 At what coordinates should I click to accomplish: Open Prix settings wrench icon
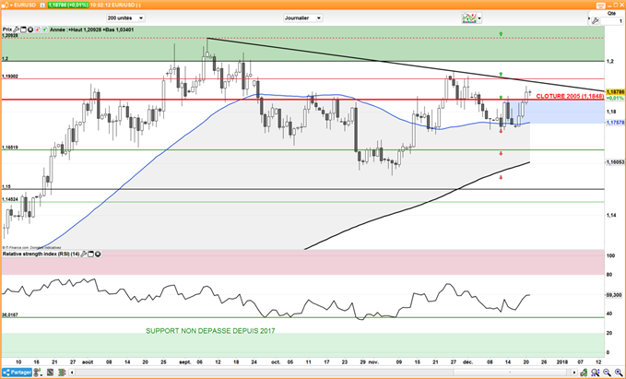16,30
